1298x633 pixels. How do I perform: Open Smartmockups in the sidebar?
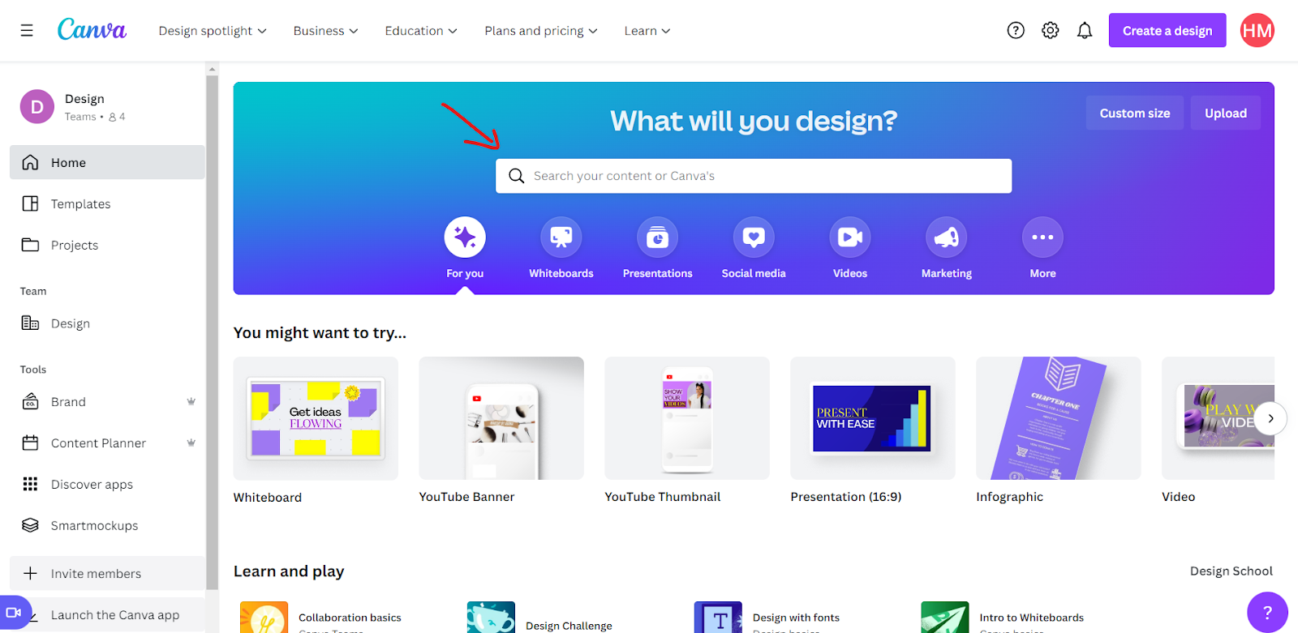pyautogui.click(x=107, y=525)
